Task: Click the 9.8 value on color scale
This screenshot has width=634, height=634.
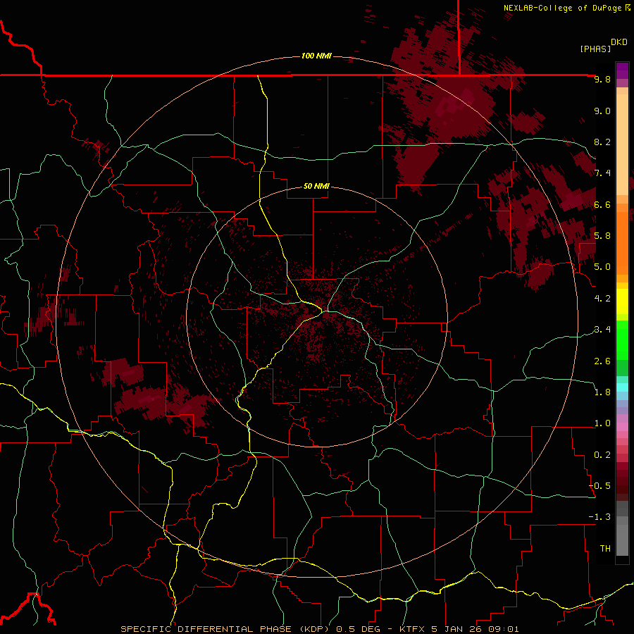Action: [x=602, y=79]
